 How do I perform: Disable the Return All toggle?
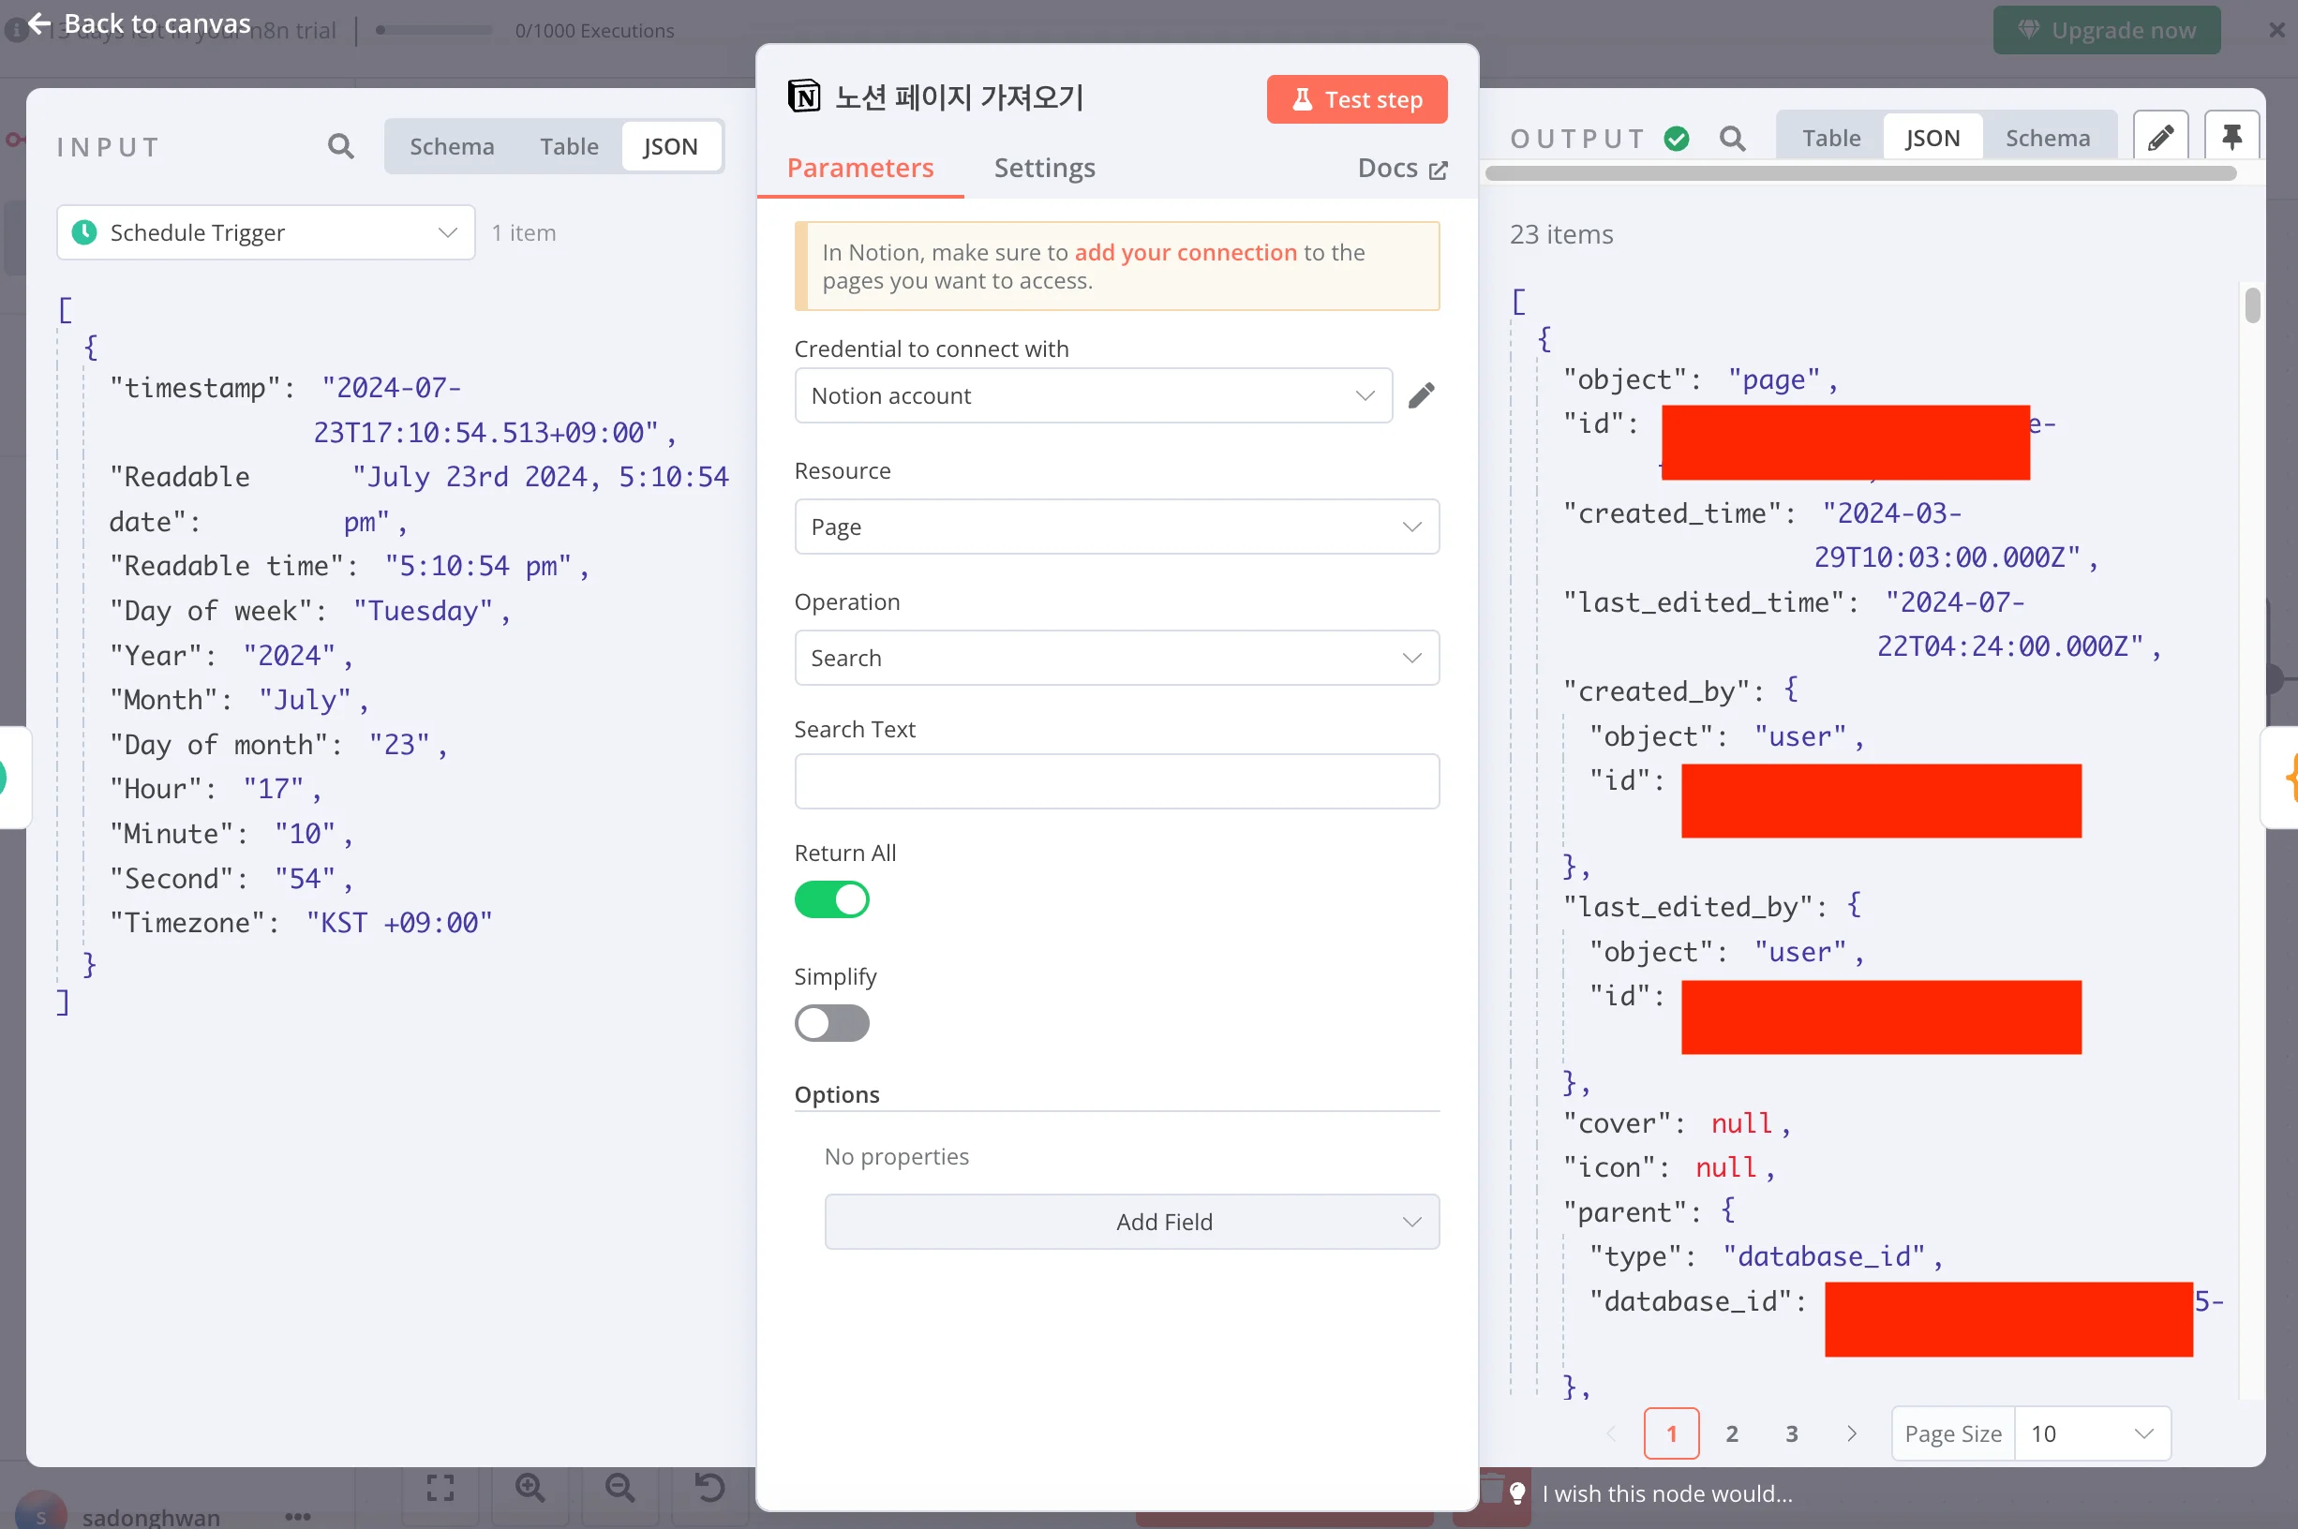831,899
